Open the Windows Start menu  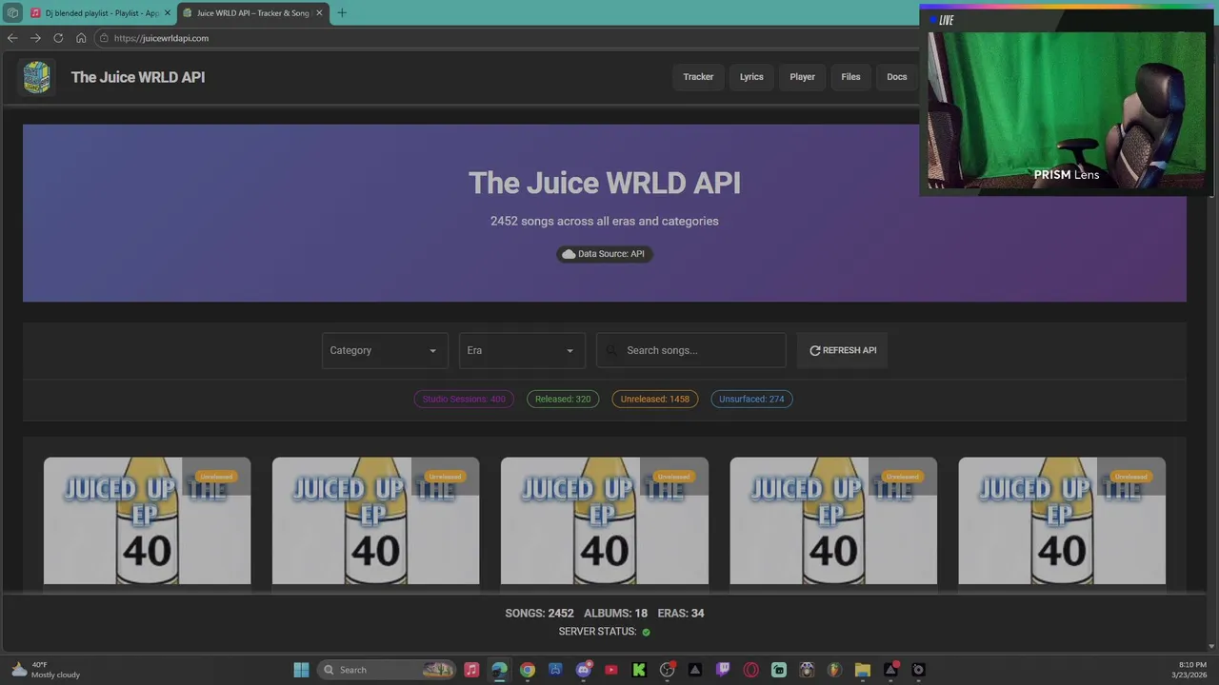[301, 670]
